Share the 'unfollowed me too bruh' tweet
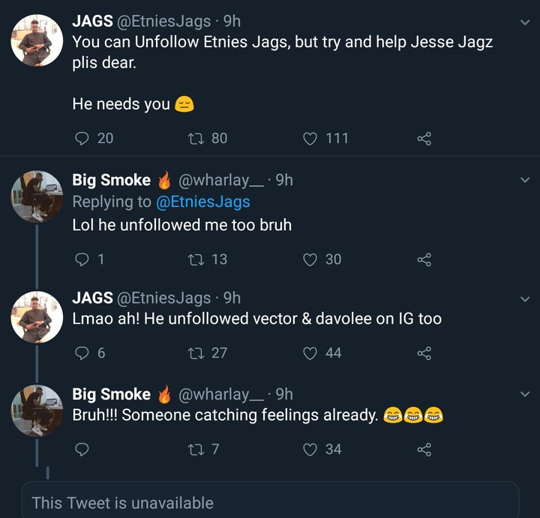This screenshot has width=540, height=518. (424, 259)
